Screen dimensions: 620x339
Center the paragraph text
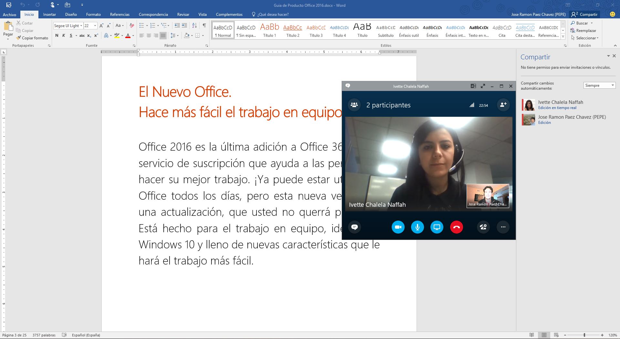pyautogui.click(x=149, y=35)
